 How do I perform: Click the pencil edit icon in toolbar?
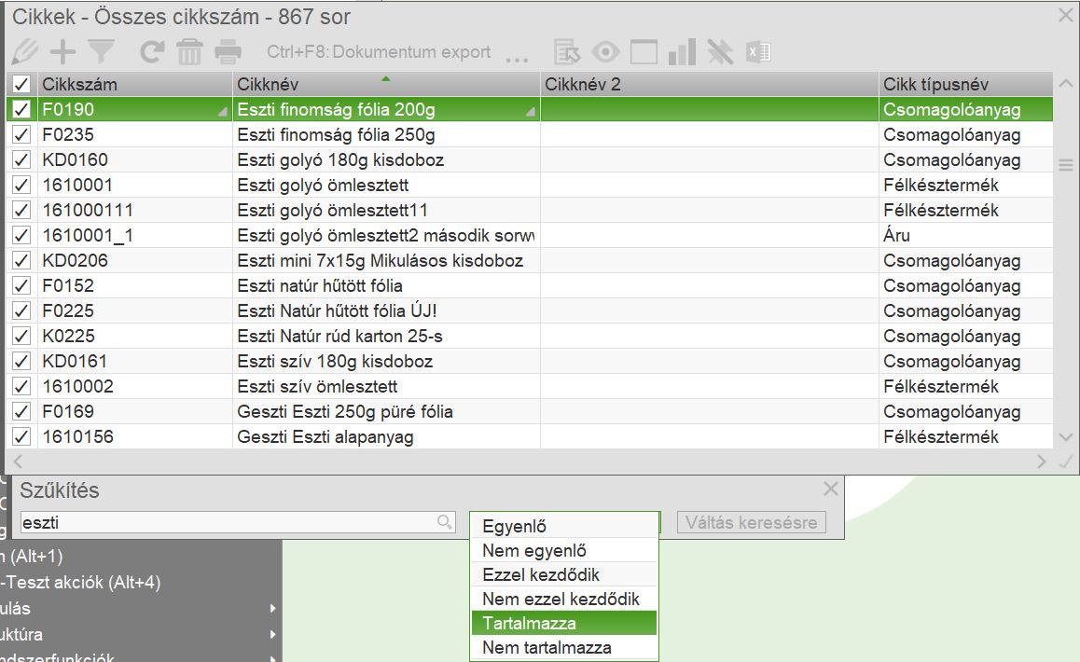24,52
